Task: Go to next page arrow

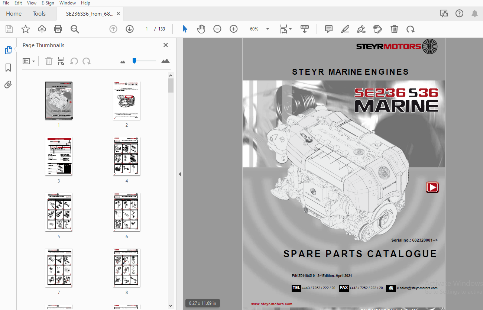Action: tap(130, 29)
